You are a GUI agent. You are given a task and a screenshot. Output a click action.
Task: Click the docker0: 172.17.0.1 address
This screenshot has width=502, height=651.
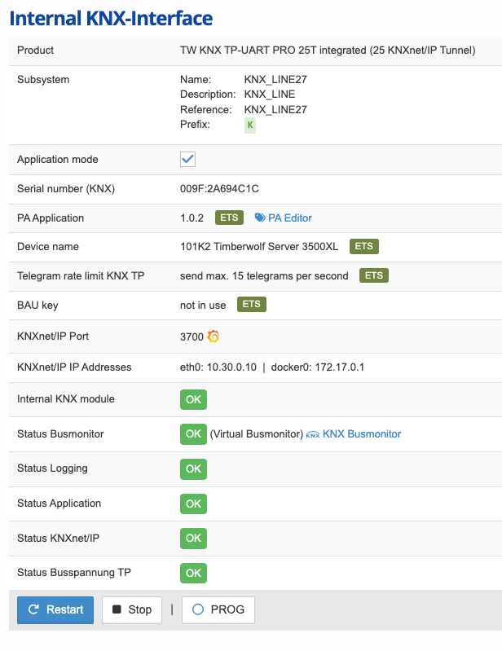pos(318,367)
